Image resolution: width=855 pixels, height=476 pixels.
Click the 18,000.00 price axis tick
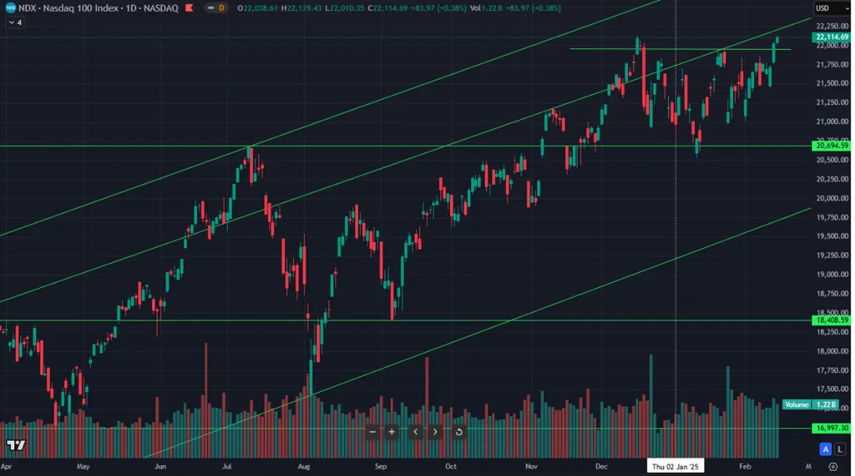coord(832,351)
